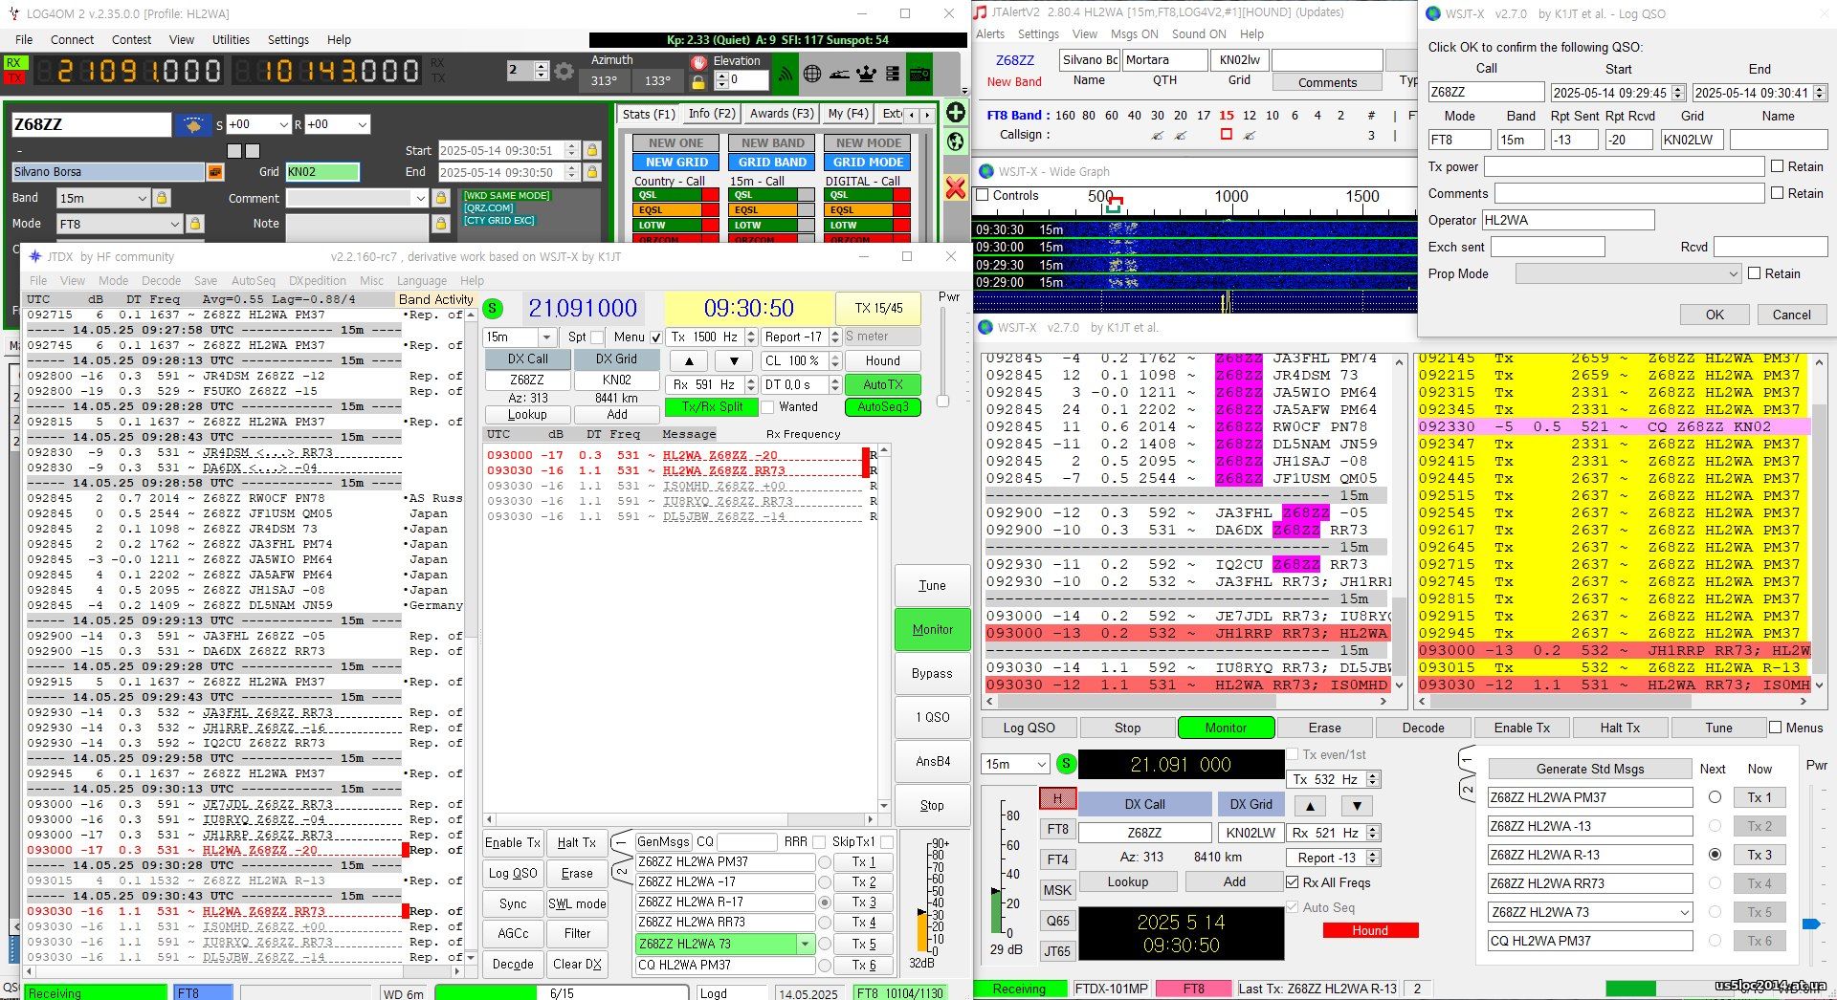Image resolution: width=1837 pixels, height=1000 pixels.
Task: Toggle the lock icon beside Comment field
Action: pos(441,198)
